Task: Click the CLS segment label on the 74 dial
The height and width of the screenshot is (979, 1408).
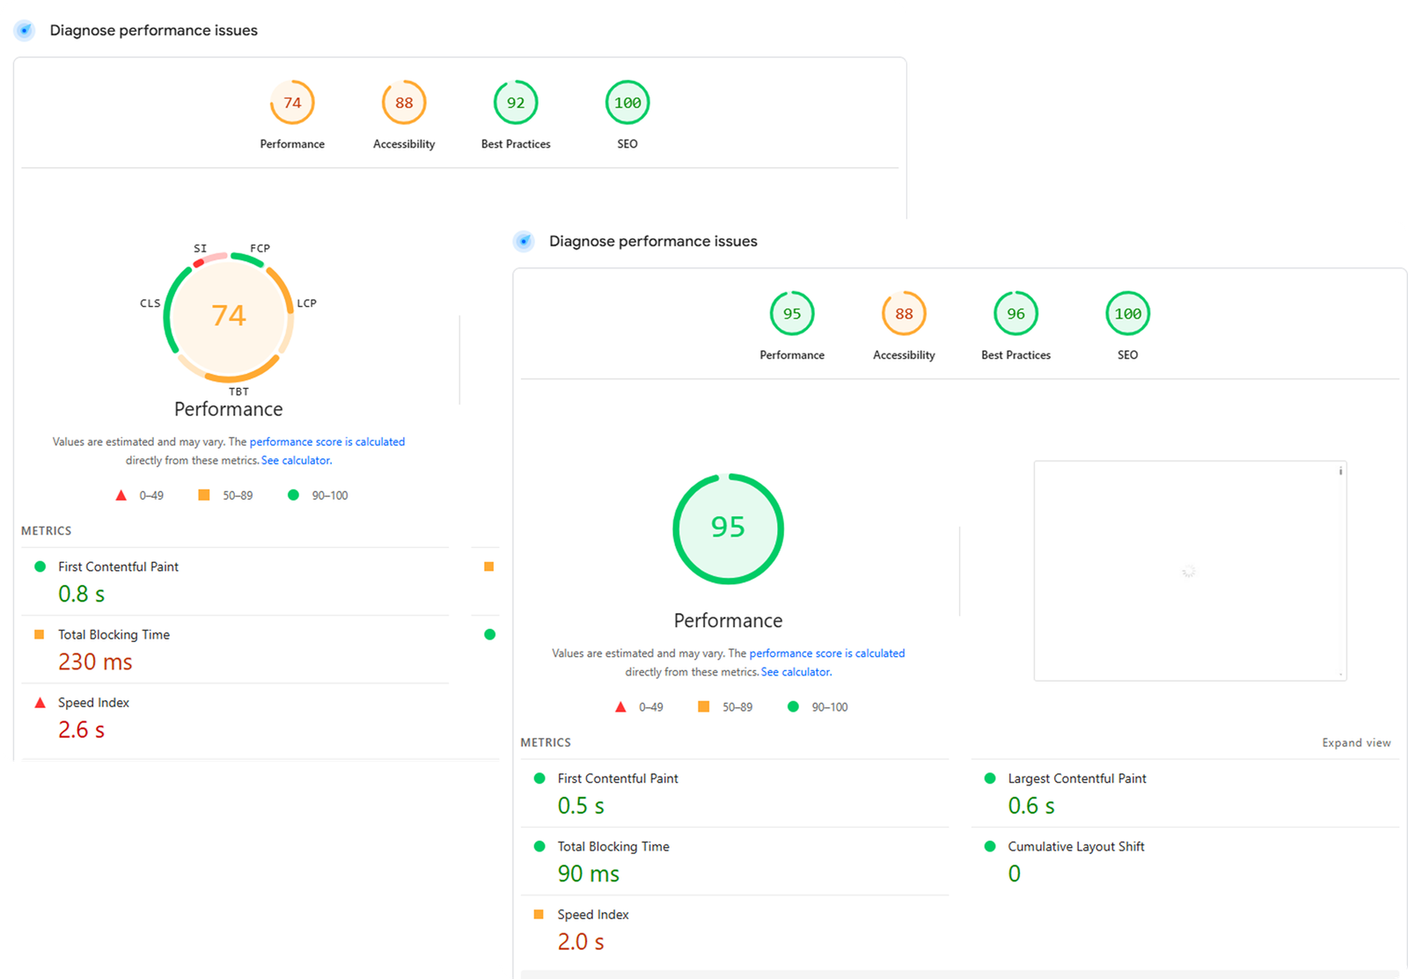Action: (x=150, y=303)
